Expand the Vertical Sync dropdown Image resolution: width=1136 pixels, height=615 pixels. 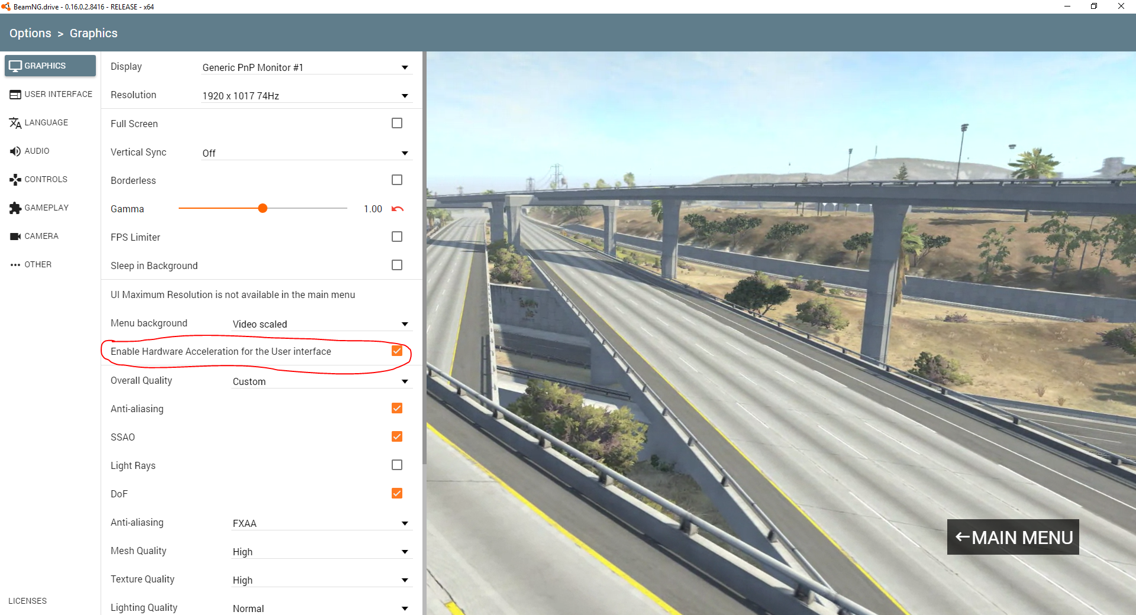[306, 153]
